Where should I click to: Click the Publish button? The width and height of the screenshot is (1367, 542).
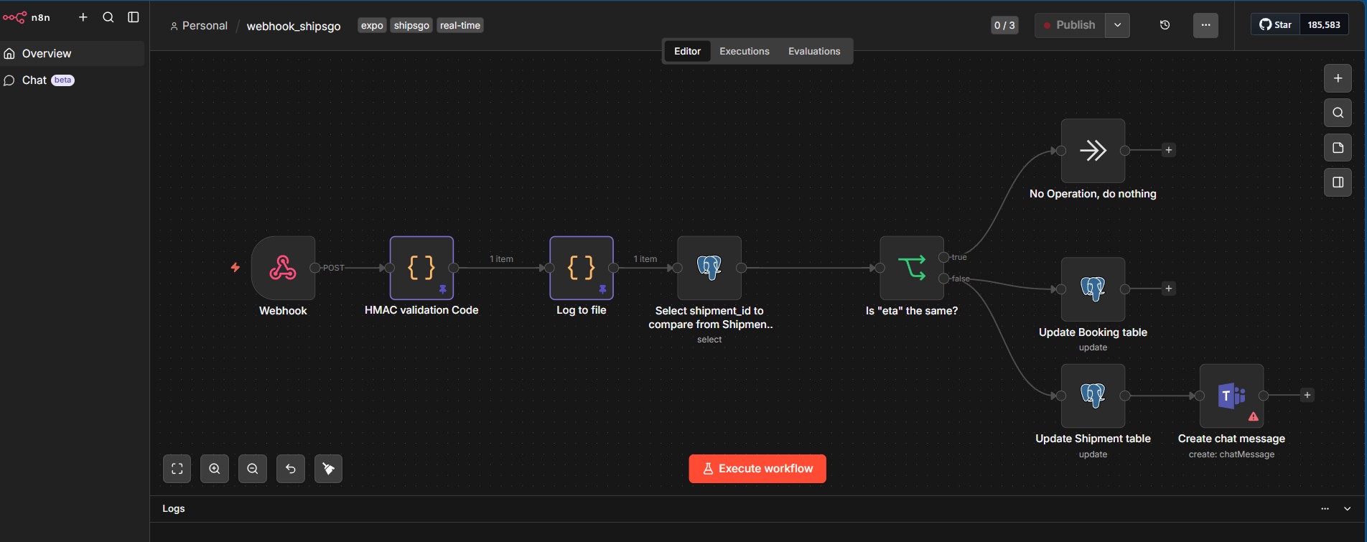1069,25
